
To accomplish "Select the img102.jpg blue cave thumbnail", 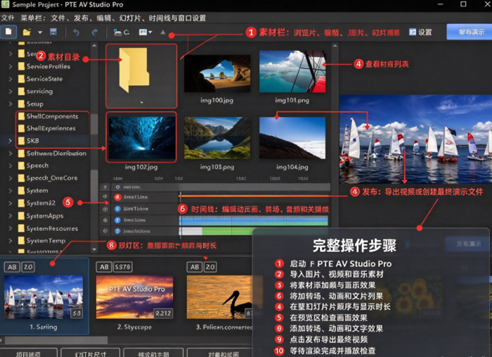I will click(141, 138).
